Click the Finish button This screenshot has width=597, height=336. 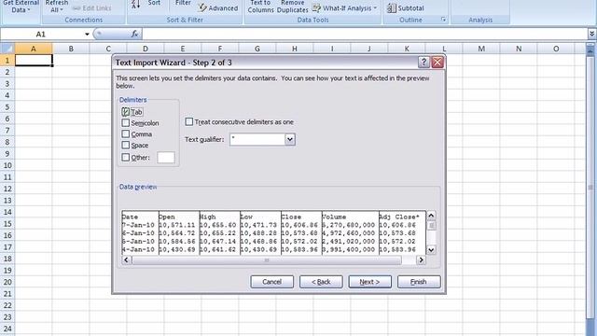point(419,282)
